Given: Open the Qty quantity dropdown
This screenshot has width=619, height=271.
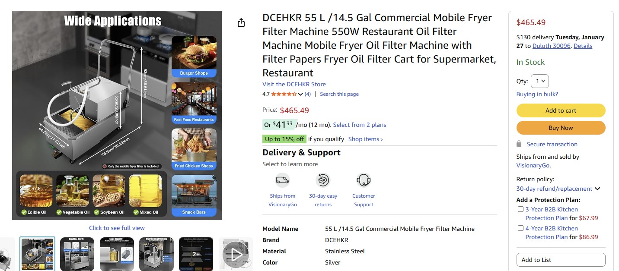Looking at the screenshot, I should click(539, 81).
